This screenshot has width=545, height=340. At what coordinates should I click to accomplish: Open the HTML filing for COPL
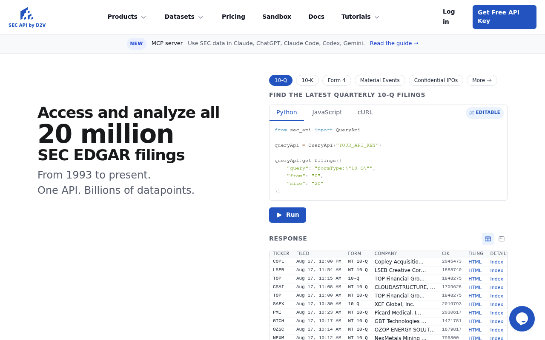coord(475,262)
